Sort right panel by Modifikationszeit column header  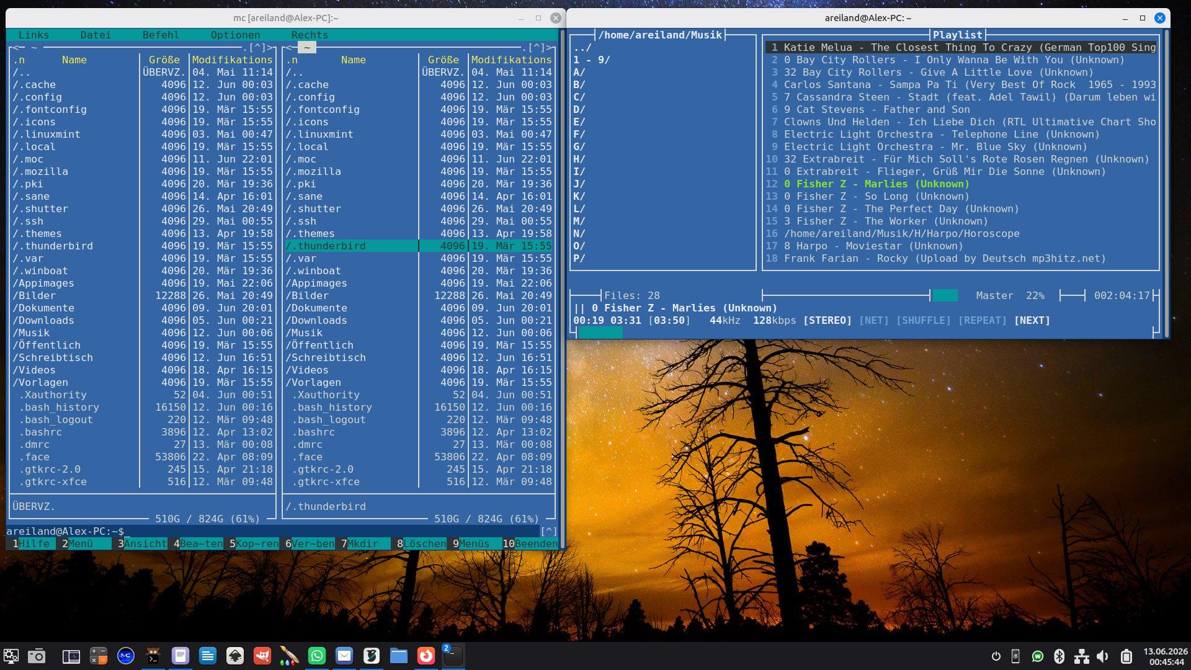(512, 60)
